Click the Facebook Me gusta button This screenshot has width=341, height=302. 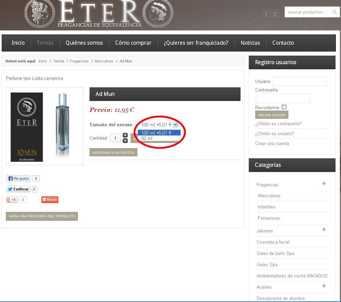click(18, 178)
